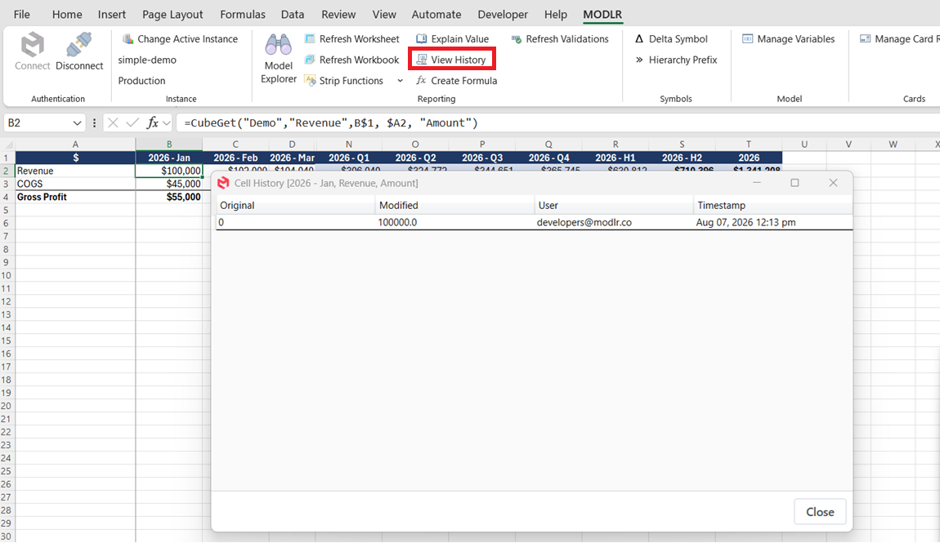
Task: Open Manage Variables
Action: pyautogui.click(x=788, y=39)
